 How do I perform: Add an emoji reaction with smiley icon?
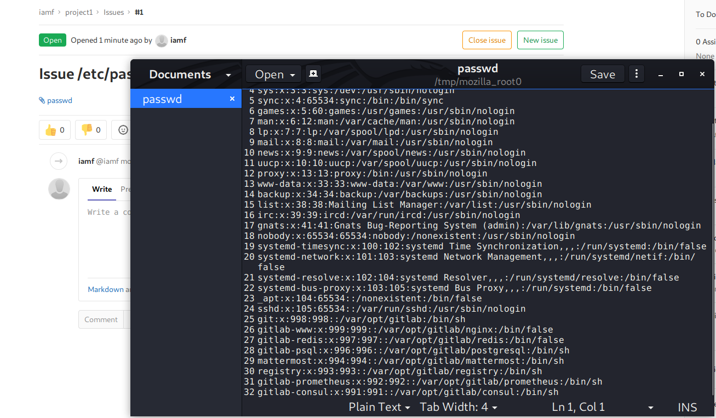pos(123,130)
